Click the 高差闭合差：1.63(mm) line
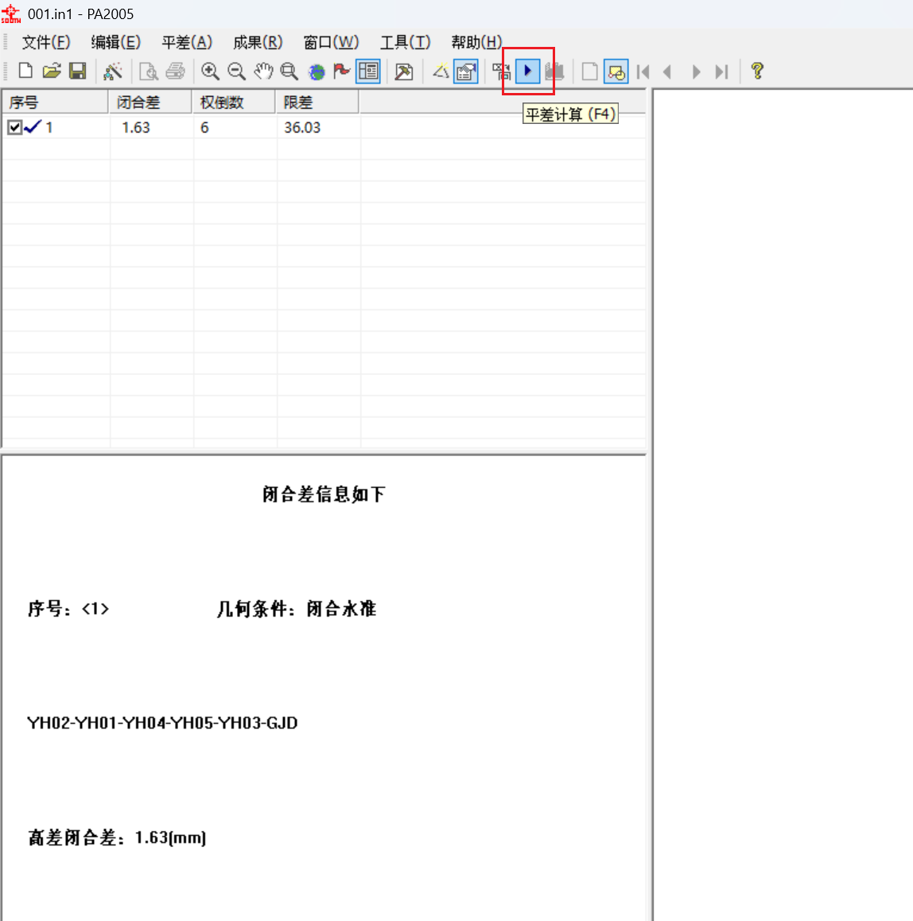Screen dimensions: 913x921 [x=117, y=838]
